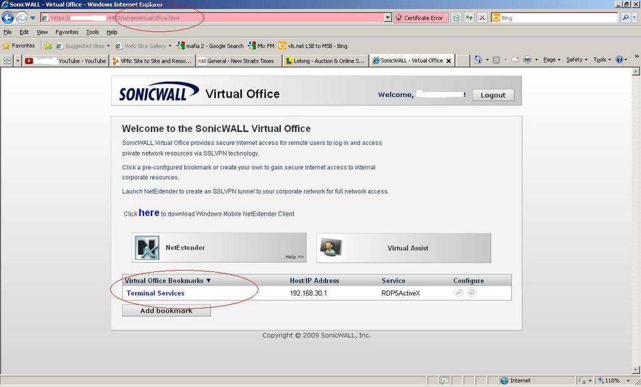Screen dimensions: 641x387
Task: Close the SonicWALL - Virtual Office tab
Action: (448, 61)
